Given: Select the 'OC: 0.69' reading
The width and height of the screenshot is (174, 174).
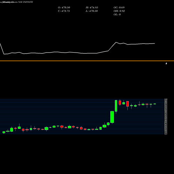Looking at the screenshot, I should (x=119, y=8).
